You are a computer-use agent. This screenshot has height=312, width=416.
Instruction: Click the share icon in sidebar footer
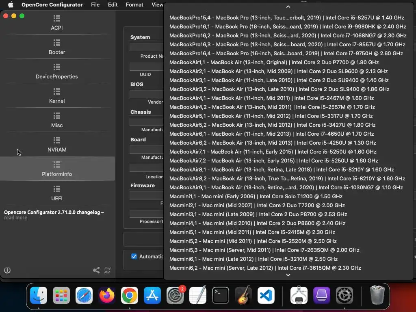(x=96, y=270)
